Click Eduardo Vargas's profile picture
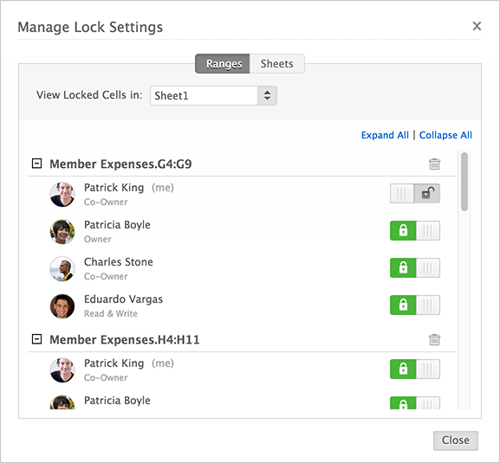Image resolution: width=500 pixels, height=463 pixels. [62, 306]
